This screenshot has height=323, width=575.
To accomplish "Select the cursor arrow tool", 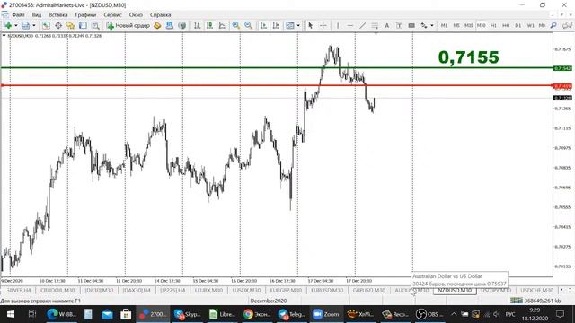I will pyautogui.click(x=311, y=25).
